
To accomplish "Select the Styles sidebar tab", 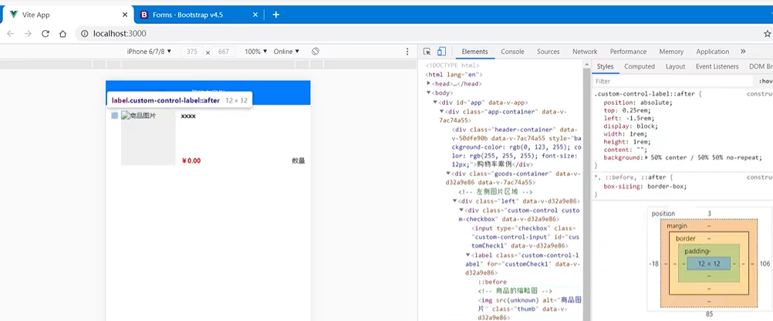I will pyautogui.click(x=605, y=66).
